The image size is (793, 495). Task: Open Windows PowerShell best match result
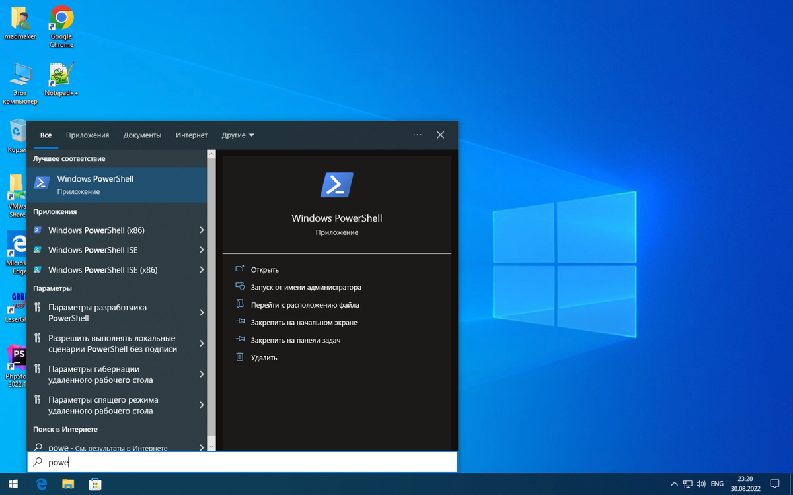116,185
